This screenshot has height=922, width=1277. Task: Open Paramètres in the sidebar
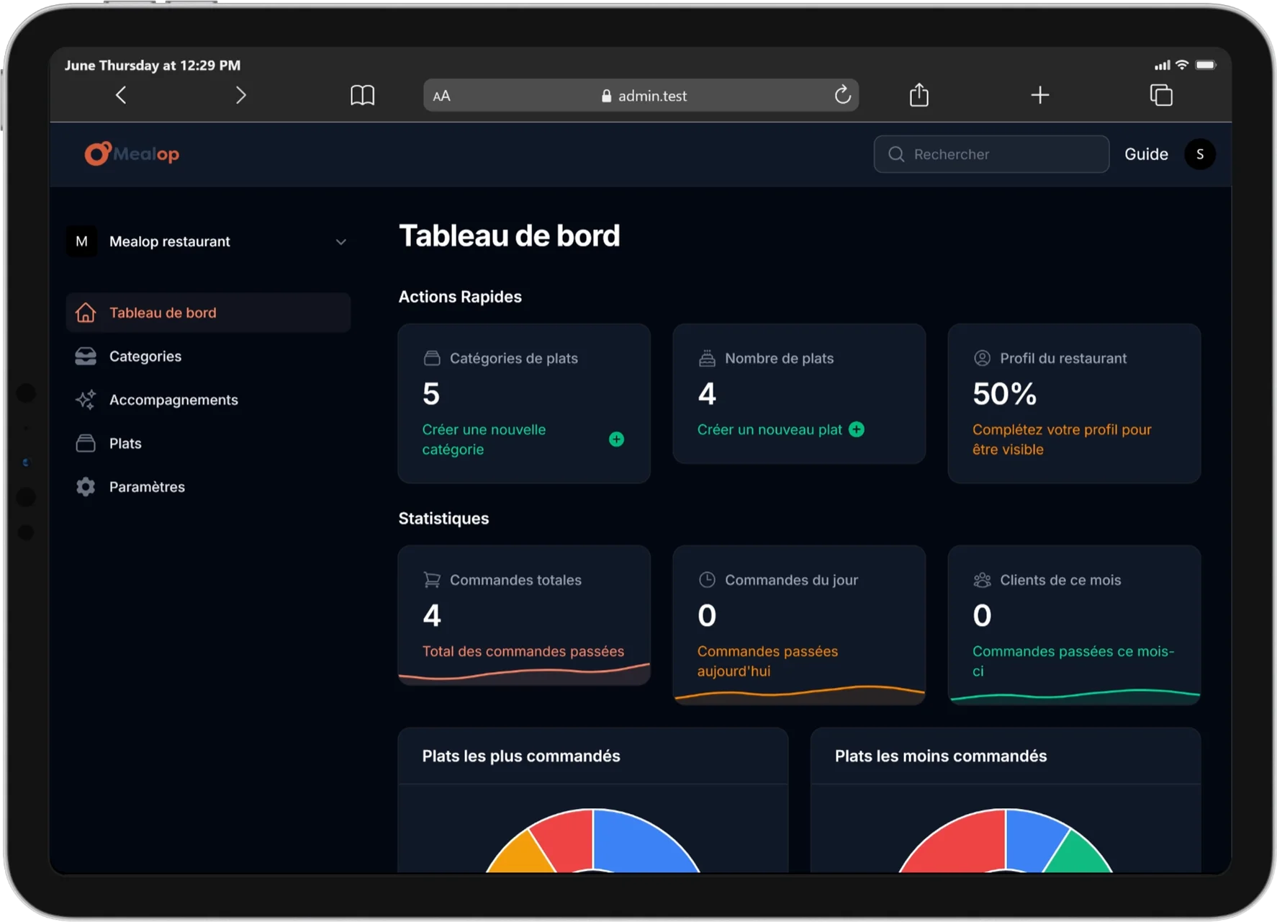click(208, 487)
